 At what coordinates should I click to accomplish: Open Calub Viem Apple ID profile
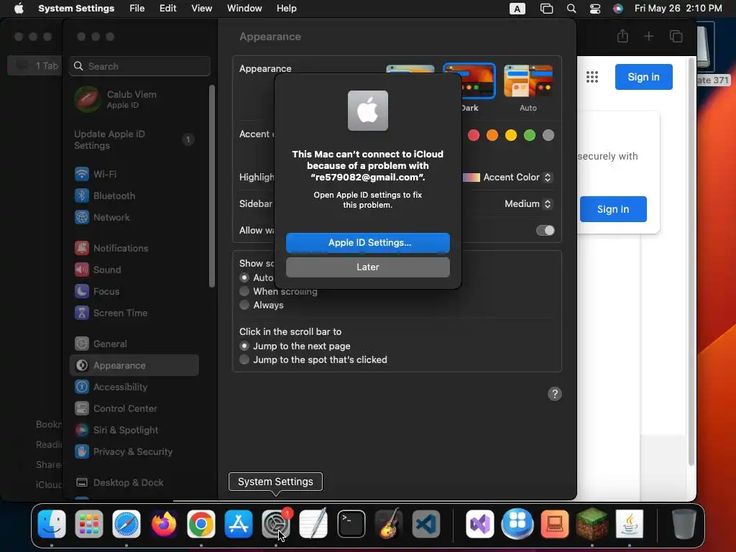pos(134,99)
